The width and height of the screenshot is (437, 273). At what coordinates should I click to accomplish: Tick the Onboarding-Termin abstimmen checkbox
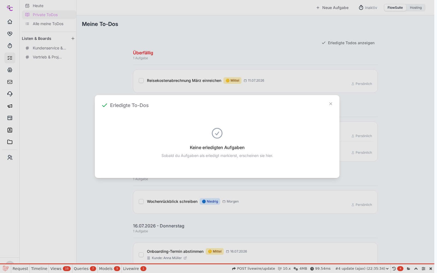tap(141, 255)
